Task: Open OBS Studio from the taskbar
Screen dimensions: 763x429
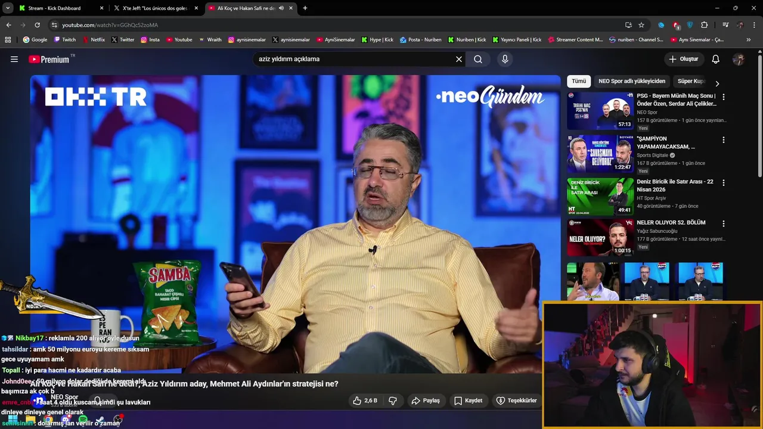Action: point(117,420)
